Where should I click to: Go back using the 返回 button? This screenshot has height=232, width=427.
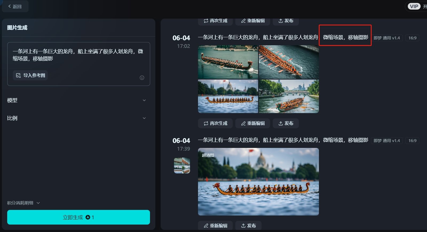(15, 6)
